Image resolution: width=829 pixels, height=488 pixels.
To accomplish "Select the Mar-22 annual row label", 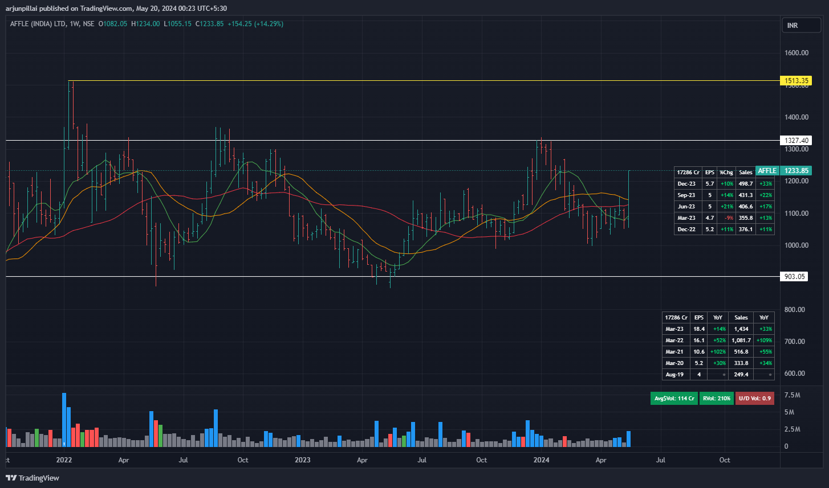I will click(675, 340).
